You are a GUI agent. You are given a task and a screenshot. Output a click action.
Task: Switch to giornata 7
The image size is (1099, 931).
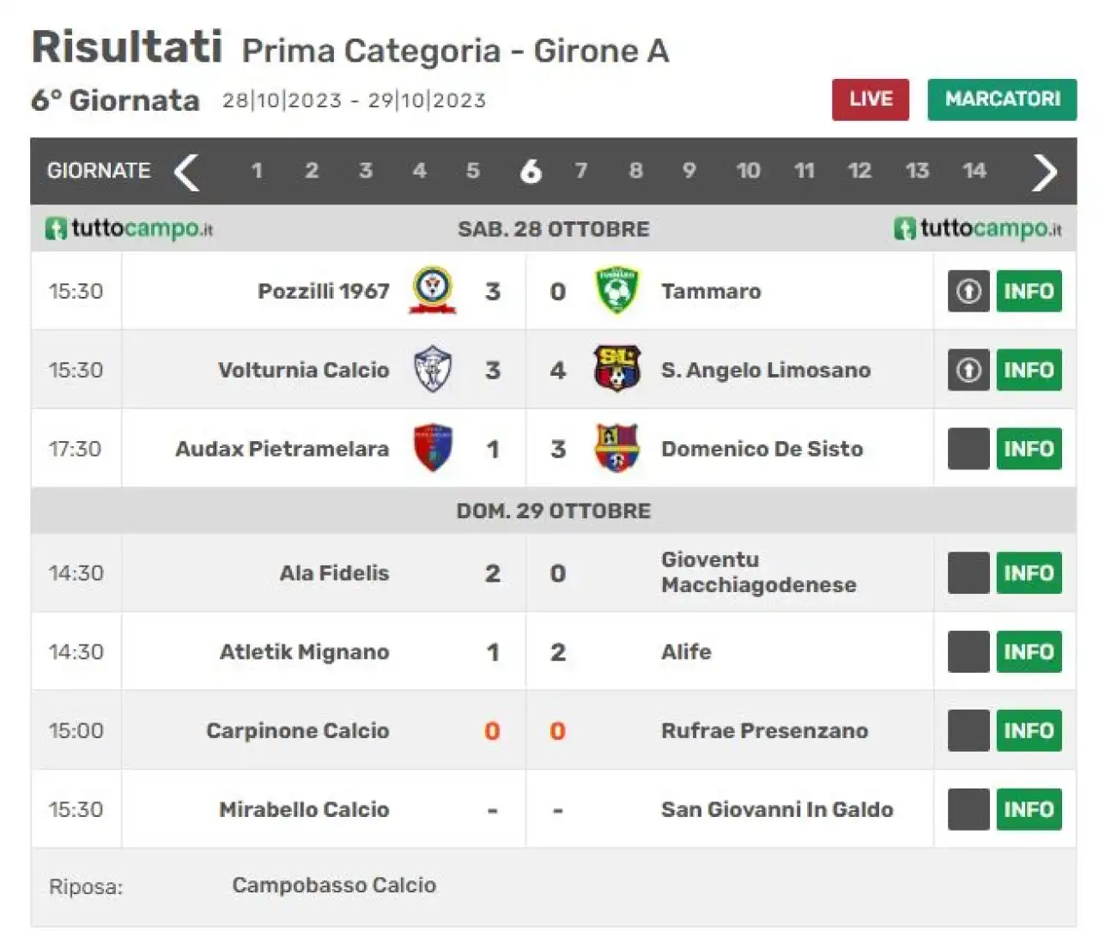tap(581, 171)
